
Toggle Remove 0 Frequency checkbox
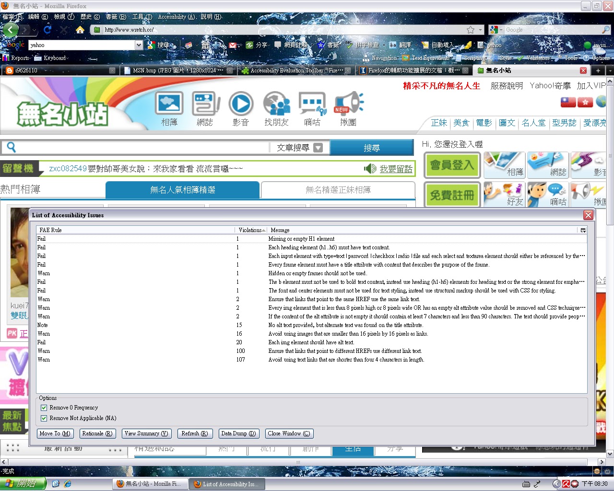coord(44,408)
